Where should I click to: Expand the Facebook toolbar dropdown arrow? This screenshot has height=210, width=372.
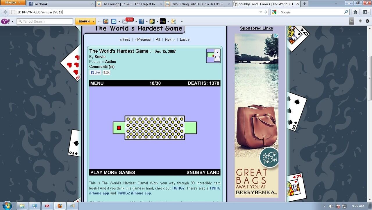(146, 21)
